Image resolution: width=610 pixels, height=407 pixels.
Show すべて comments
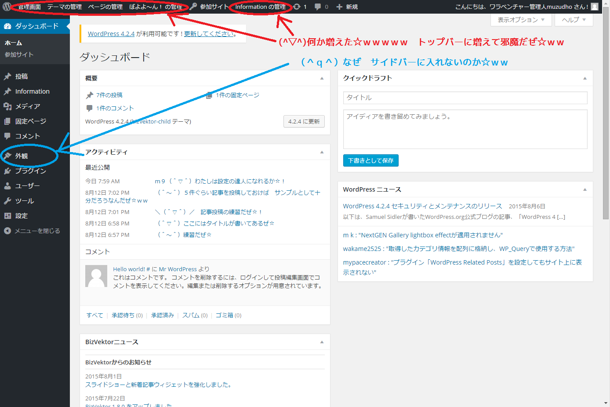(95, 315)
